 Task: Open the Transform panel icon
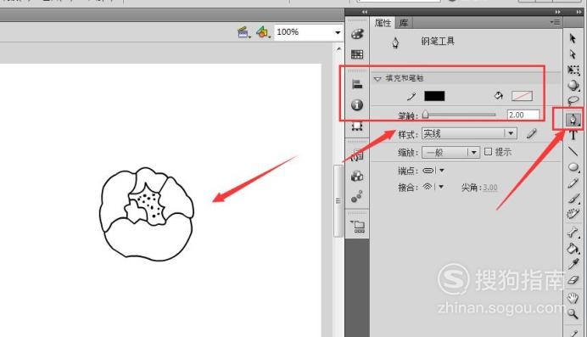pyautogui.click(x=357, y=126)
